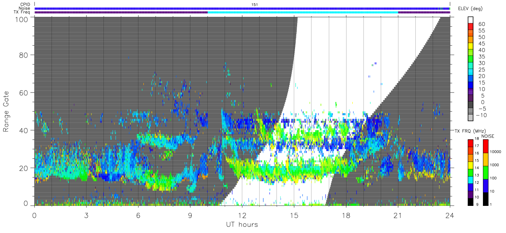Select the blue Noise status bar
This screenshot has width=506, height=233.
[x=242, y=8]
